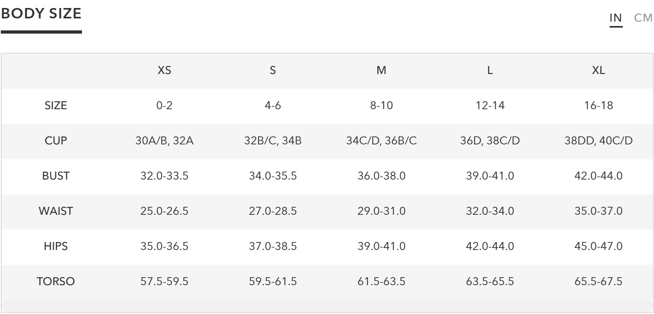Screen dimensions: 654x314
Task: Click the BUST row label
Action: tap(56, 176)
